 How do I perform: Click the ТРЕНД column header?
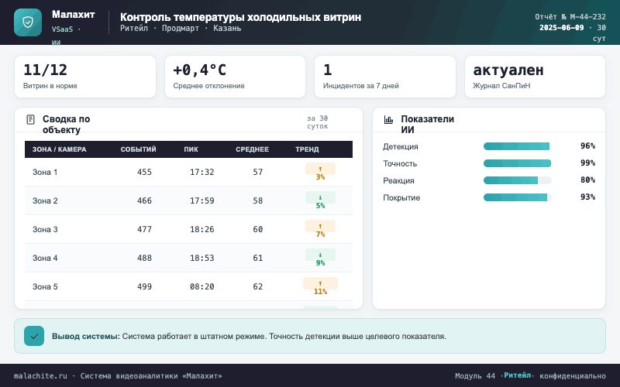[307, 149]
